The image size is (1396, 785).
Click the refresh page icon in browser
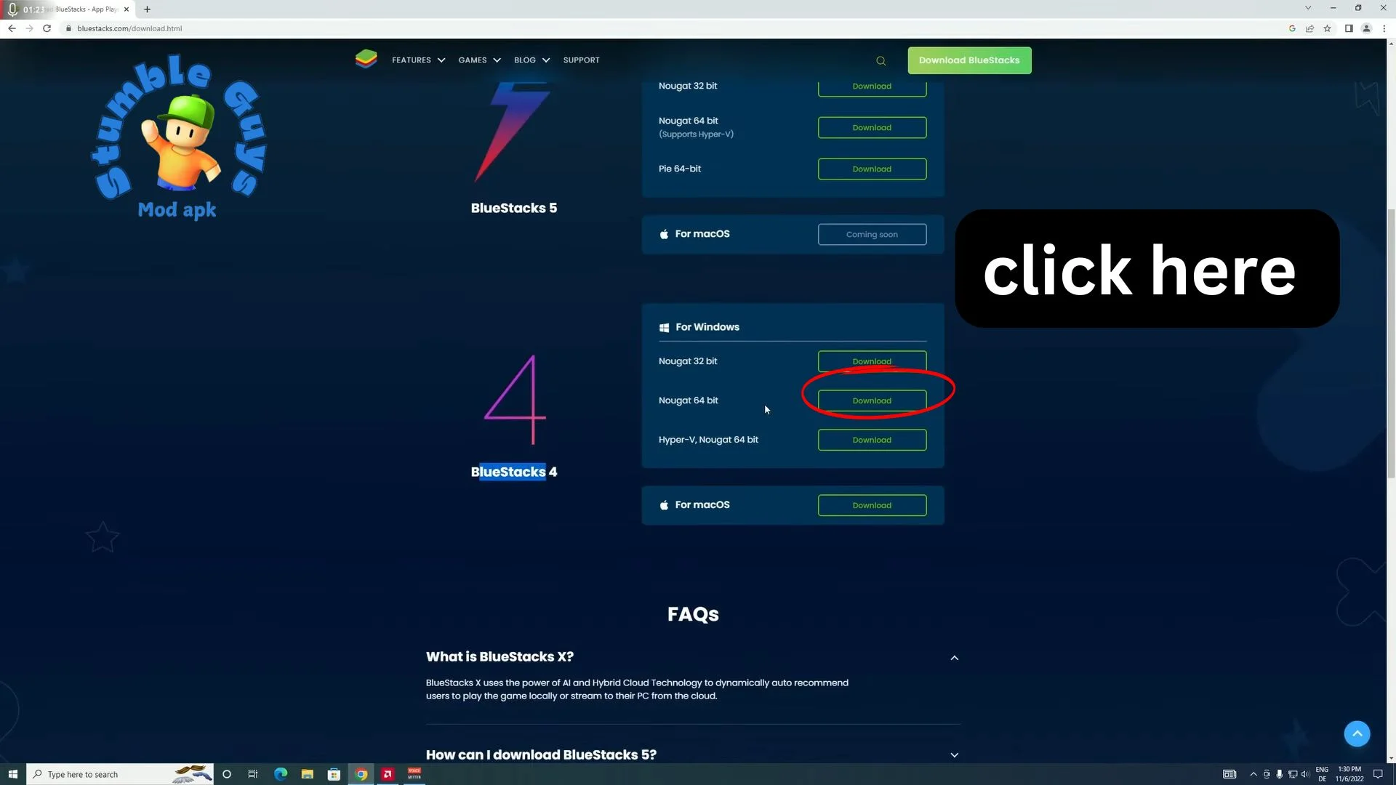click(x=46, y=28)
